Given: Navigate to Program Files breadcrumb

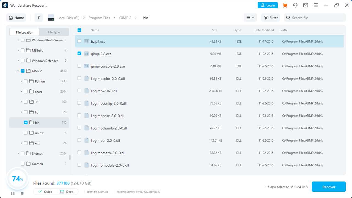Looking at the screenshot, I should coord(99,18).
